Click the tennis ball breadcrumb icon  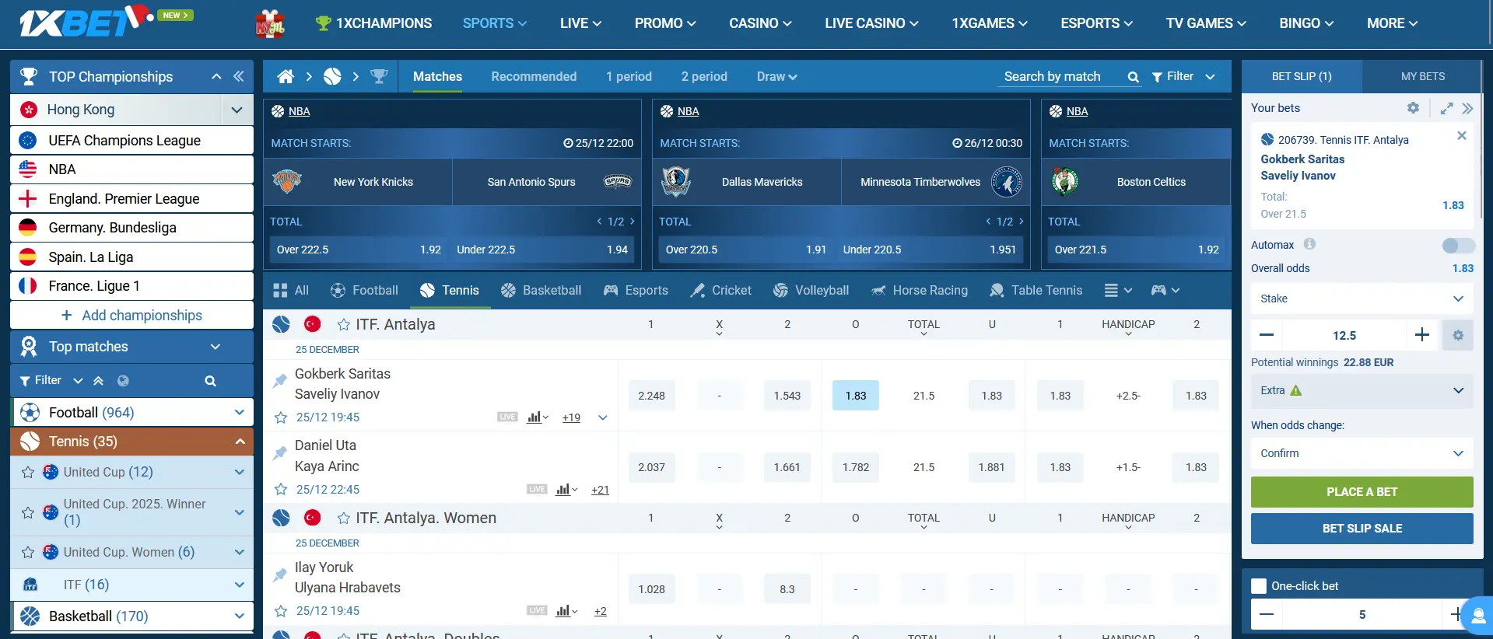[x=332, y=76]
